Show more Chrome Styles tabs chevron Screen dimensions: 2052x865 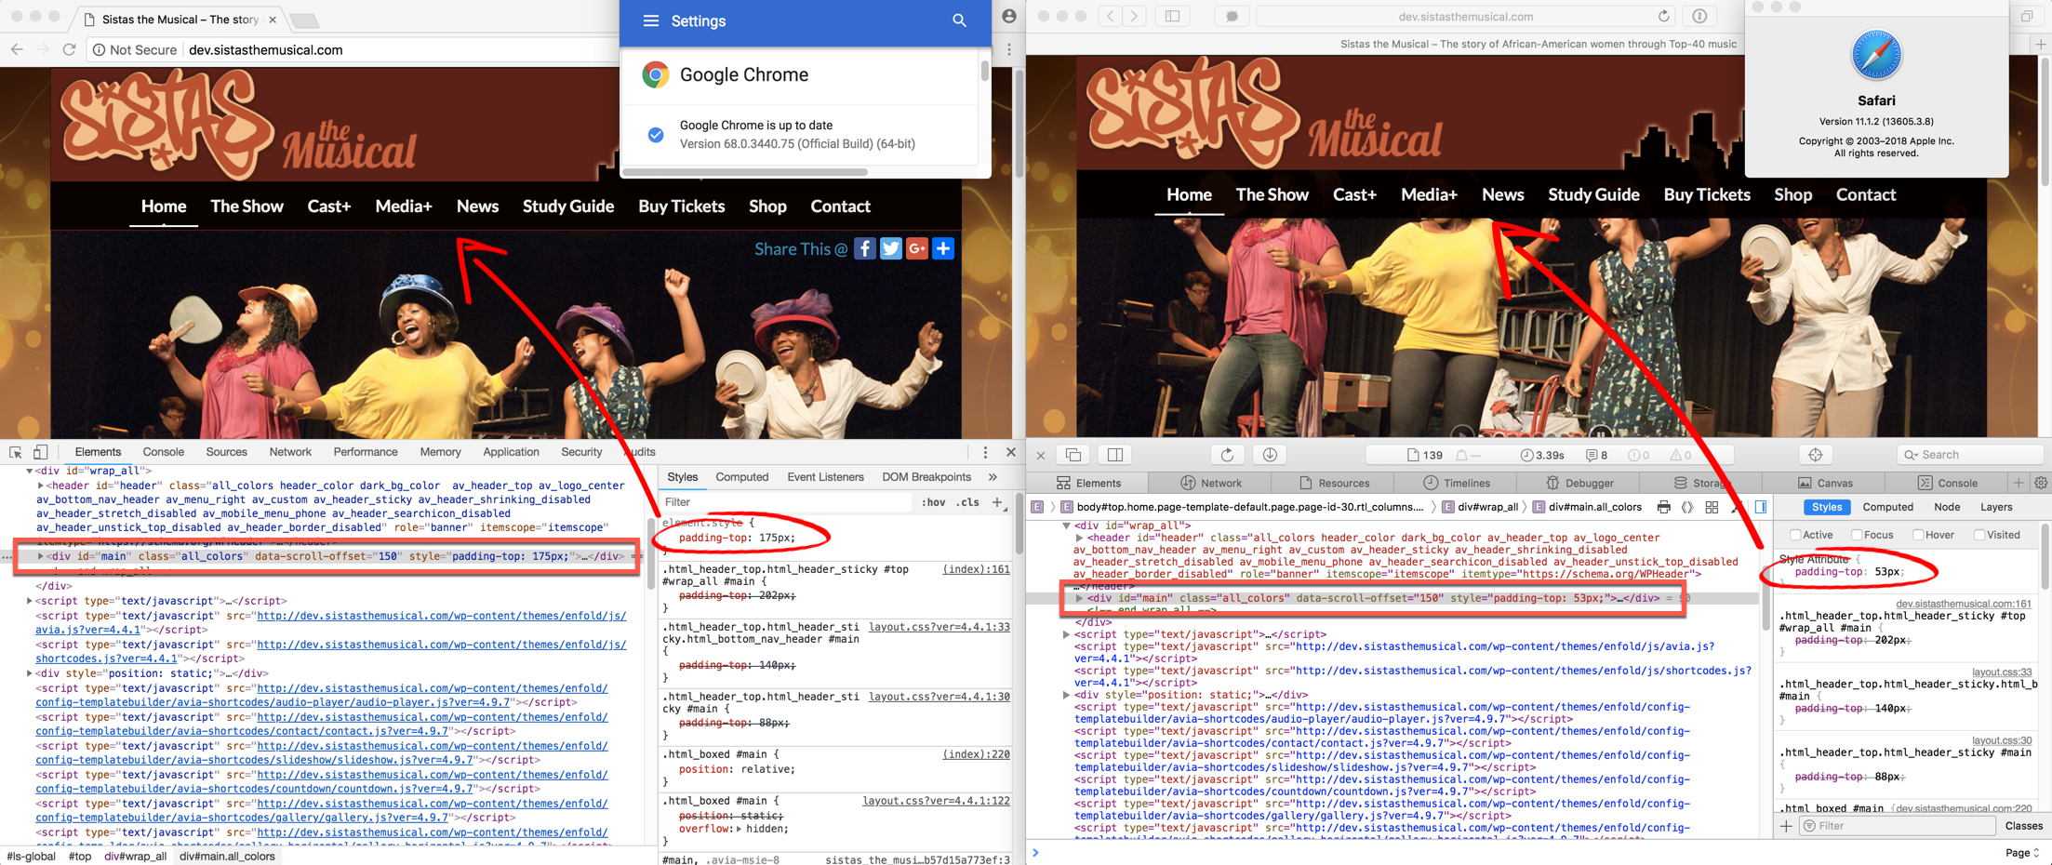click(x=993, y=477)
